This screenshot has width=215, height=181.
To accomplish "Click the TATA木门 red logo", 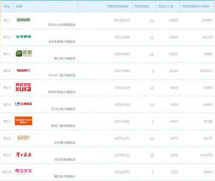I will (x=23, y=71).
